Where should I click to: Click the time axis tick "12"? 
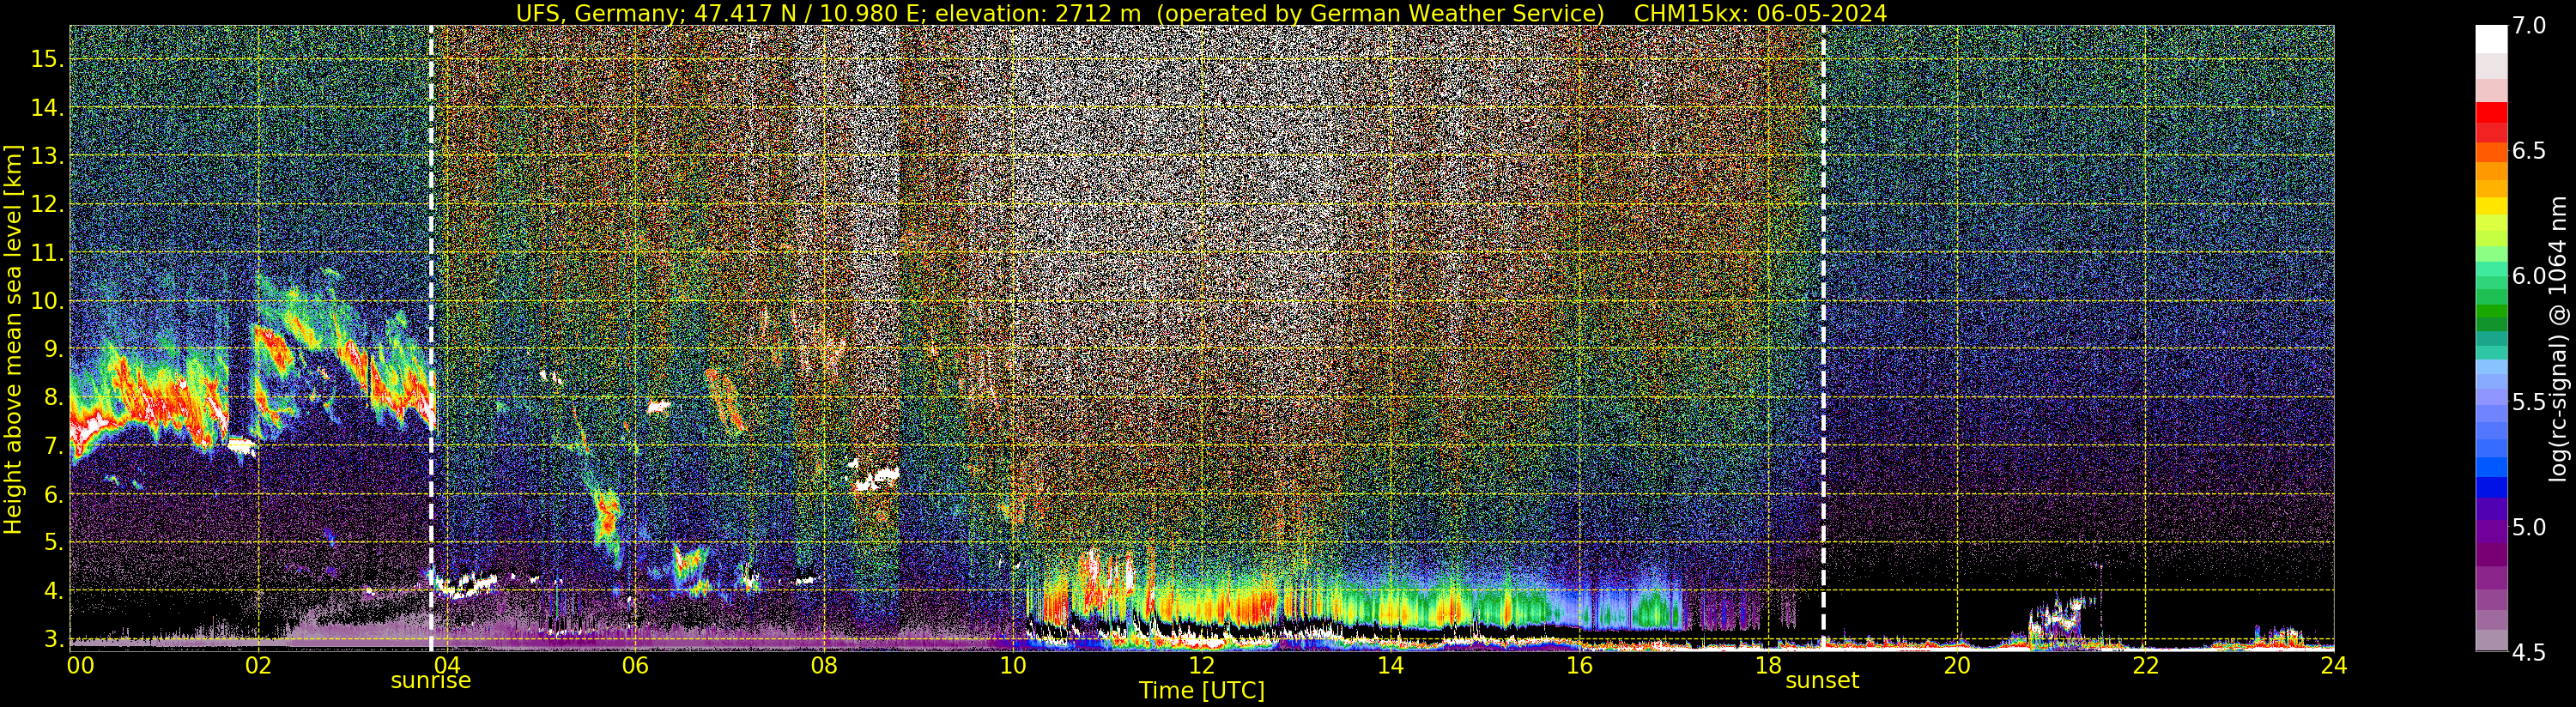[1201, 666]
